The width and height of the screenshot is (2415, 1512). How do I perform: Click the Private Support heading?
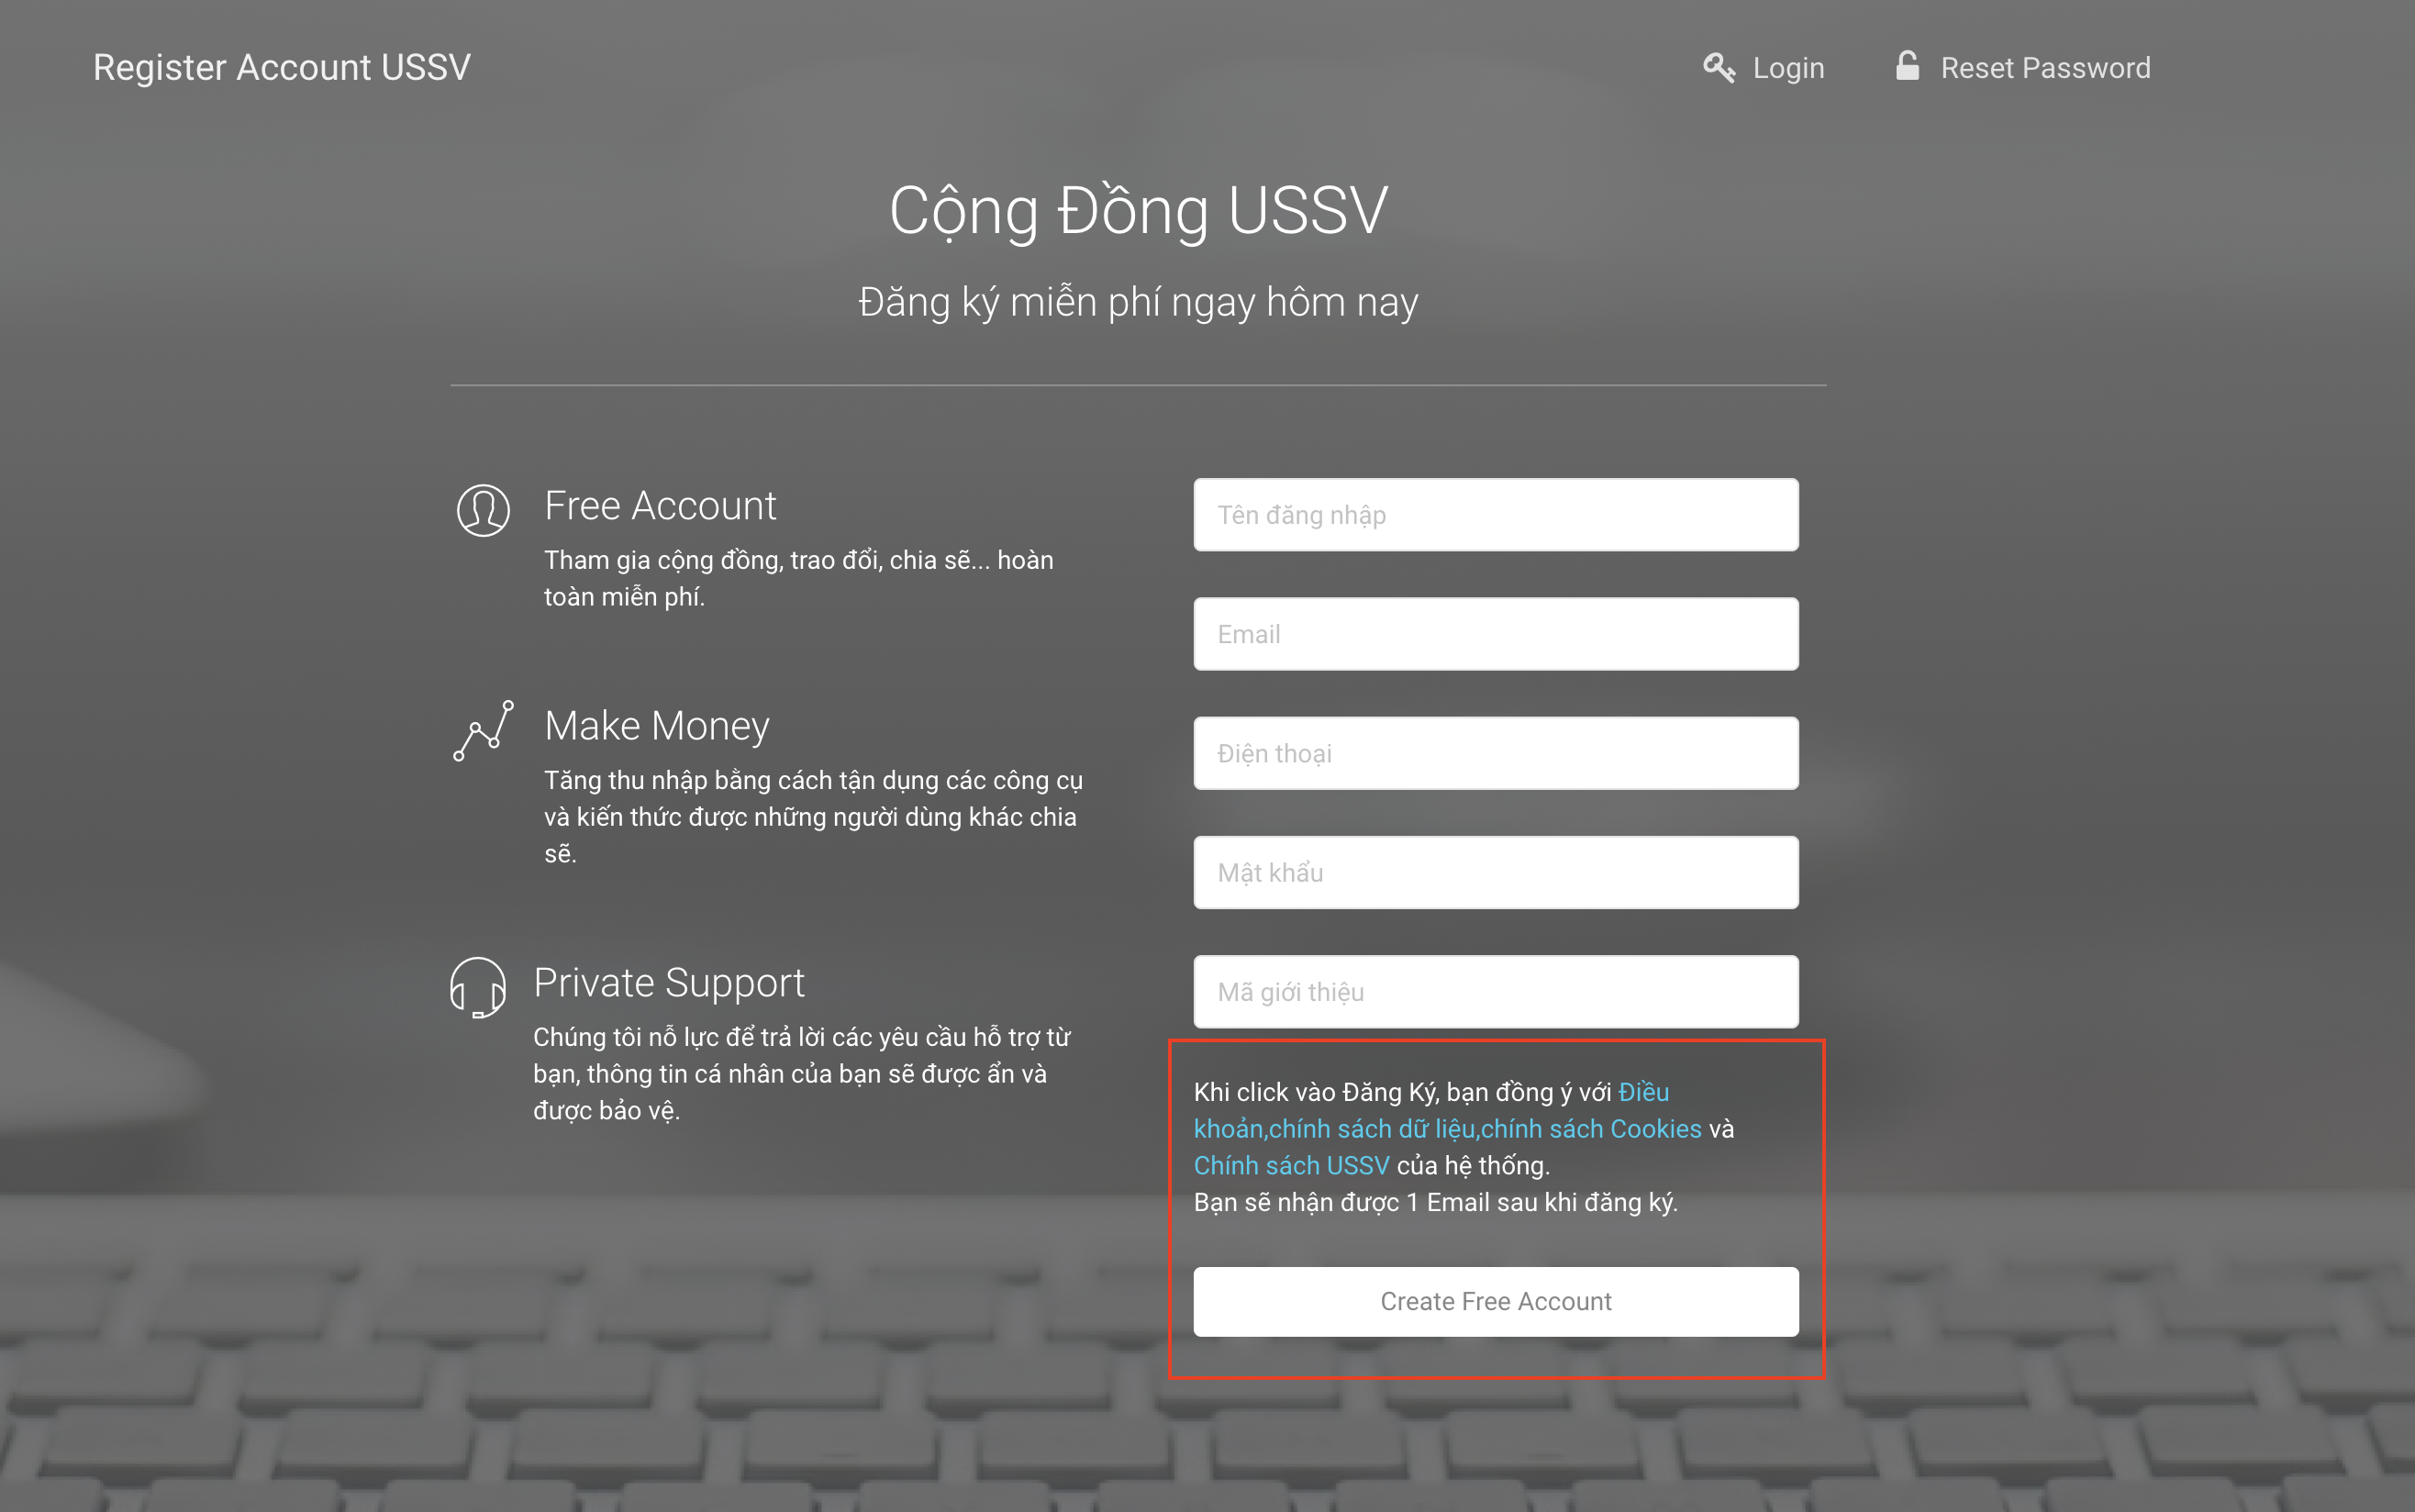(668, 983)
